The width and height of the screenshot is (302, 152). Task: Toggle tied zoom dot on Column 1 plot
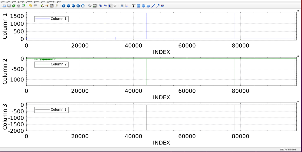pos(298,11)
